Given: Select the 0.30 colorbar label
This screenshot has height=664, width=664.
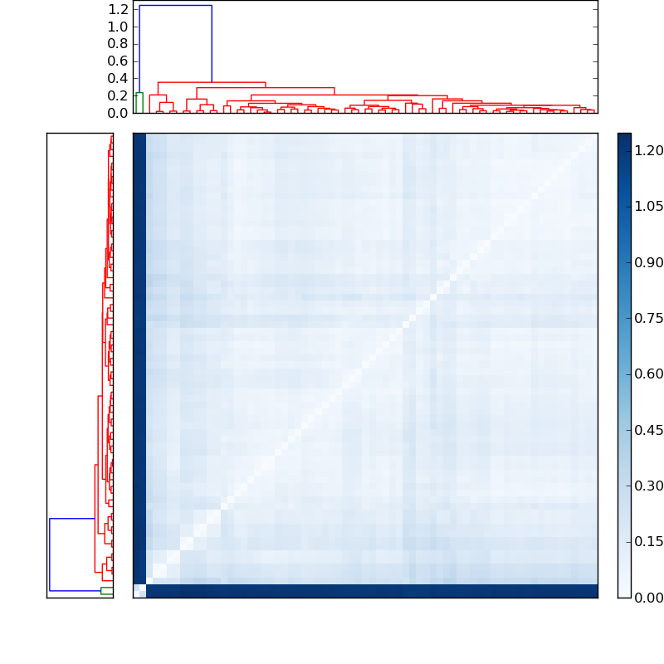Looking at the screenshot, I should (649, 486).
